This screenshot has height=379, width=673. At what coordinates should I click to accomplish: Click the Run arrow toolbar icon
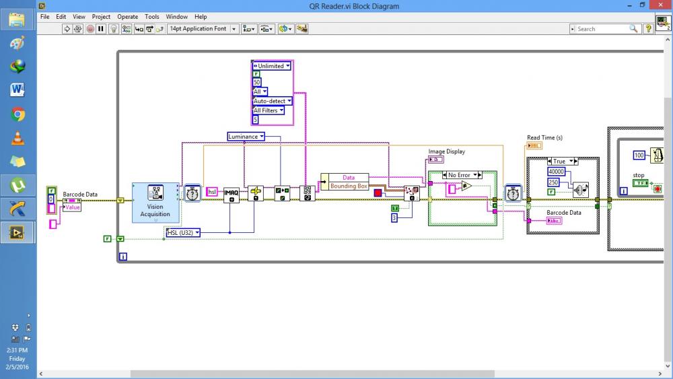[x=67, y=29]
